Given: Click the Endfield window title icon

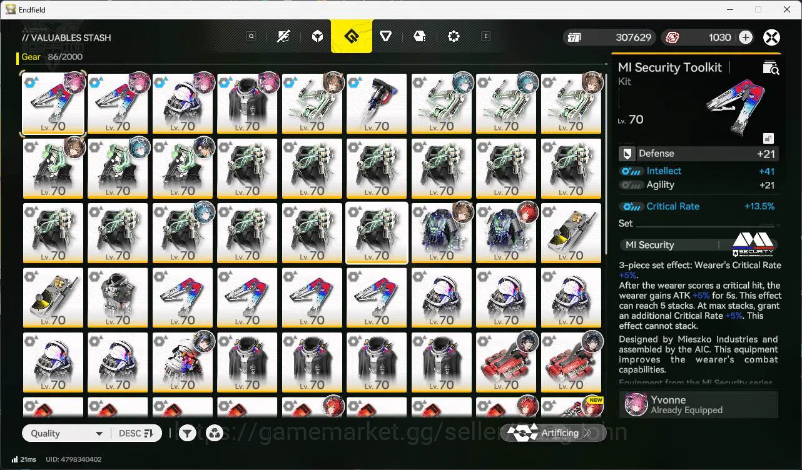Looking at the screenshot, I should click(x=10, y=9).
